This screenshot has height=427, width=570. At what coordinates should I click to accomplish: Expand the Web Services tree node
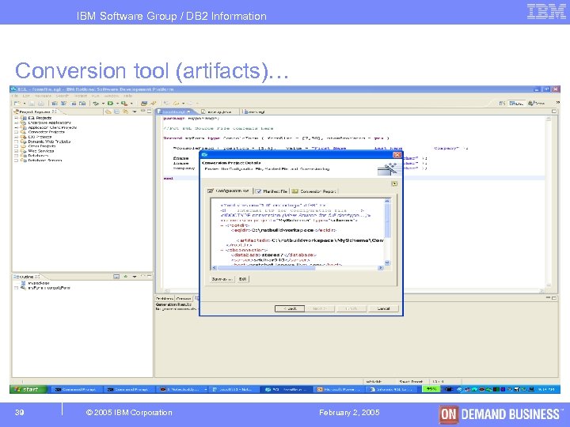coord(16,151)
